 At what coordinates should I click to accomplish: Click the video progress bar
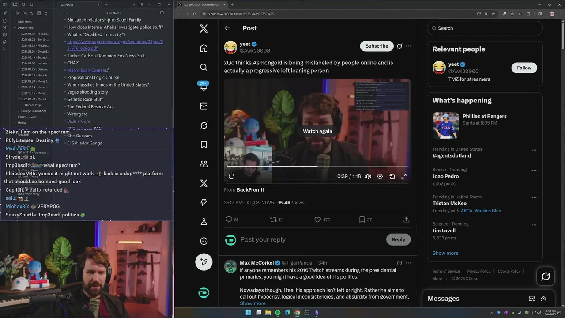317,167
